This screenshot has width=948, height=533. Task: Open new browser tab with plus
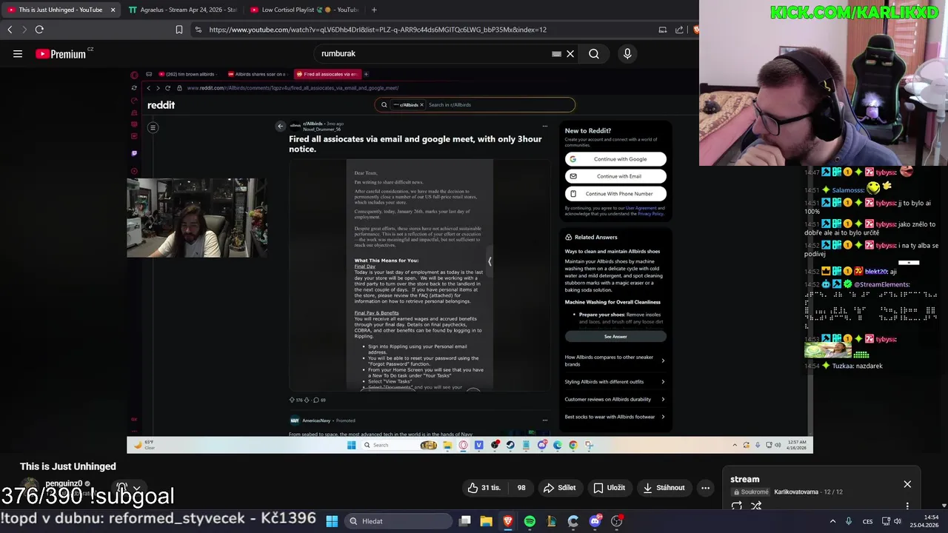[x=374, y=10]
